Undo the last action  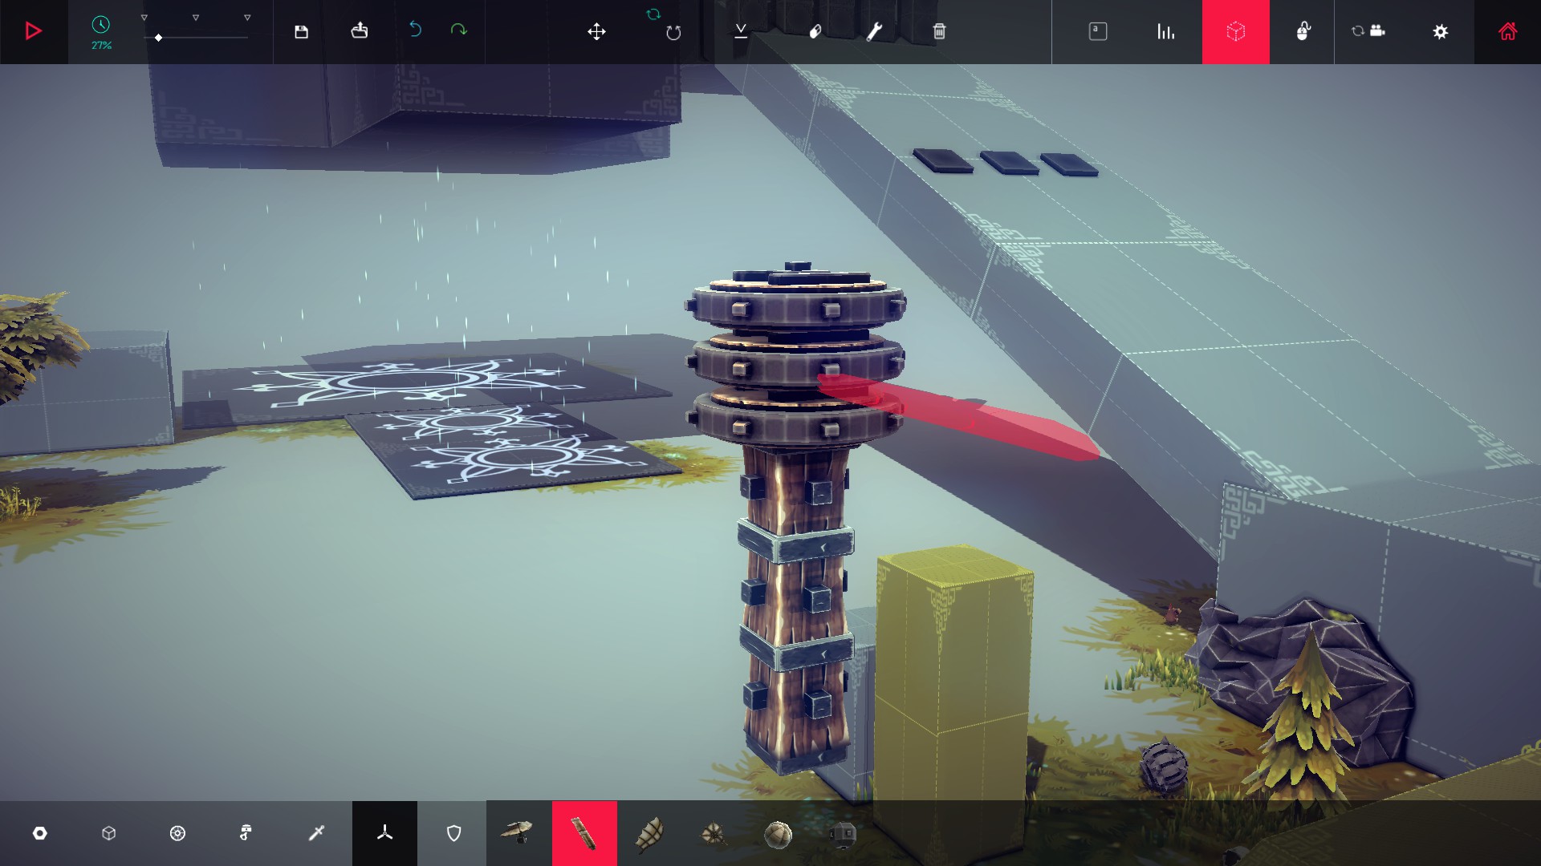pos(415,30)
